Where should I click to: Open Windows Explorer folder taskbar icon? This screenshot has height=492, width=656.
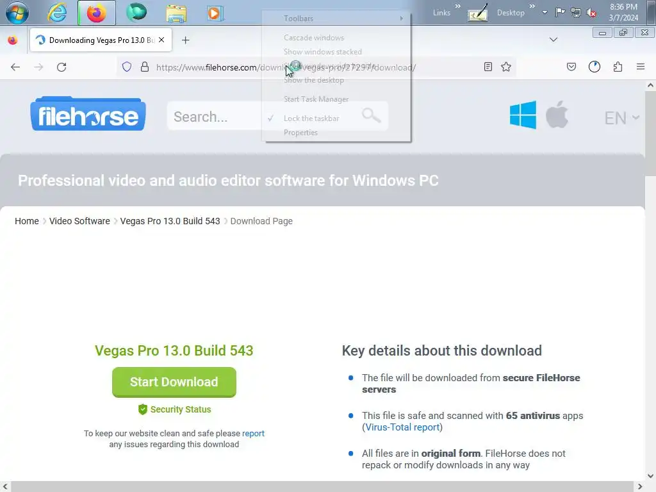176,13
